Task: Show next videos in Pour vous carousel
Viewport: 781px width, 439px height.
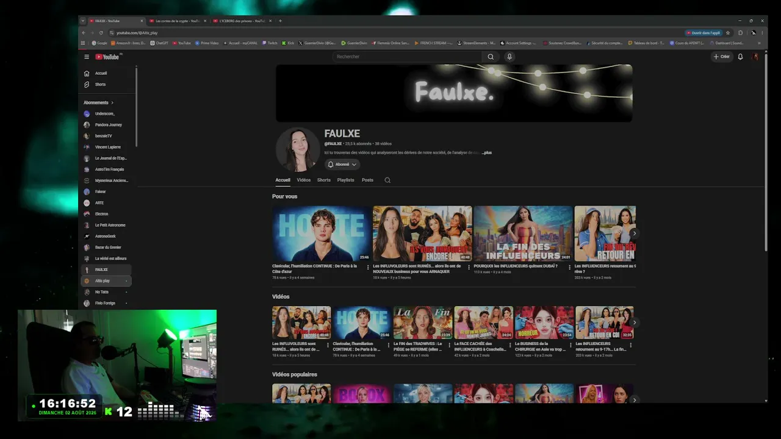Action: [634, 234]
